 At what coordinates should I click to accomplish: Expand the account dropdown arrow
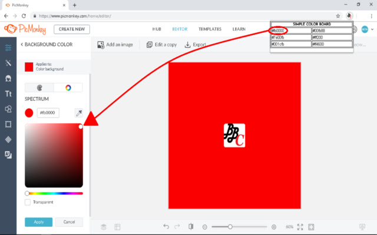pos(372,29)
